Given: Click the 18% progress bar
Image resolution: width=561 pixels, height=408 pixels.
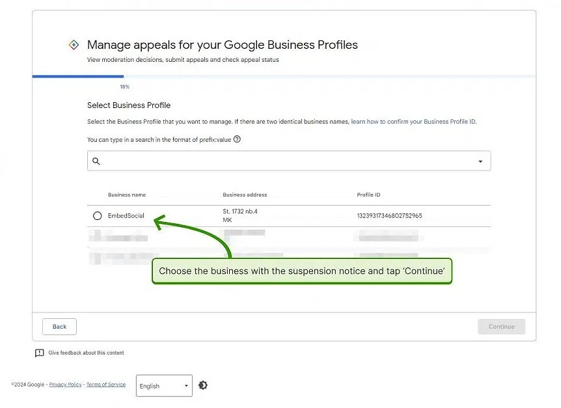Looking at the screenshot, I should click(x=284, y=76).
